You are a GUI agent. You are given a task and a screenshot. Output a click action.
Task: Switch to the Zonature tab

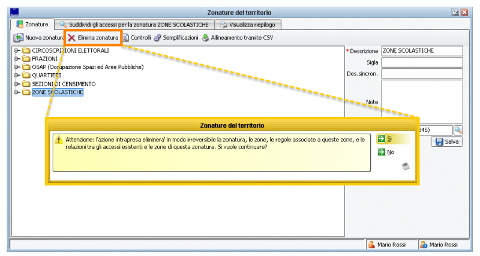point(32,25)
